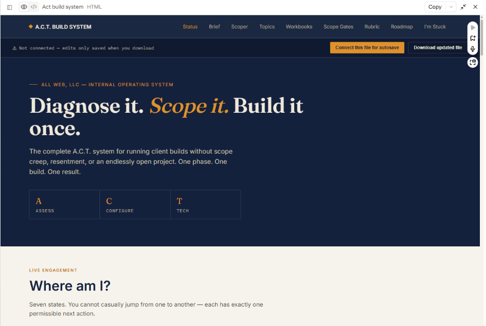Close the artifact panel

pos(475,7)
